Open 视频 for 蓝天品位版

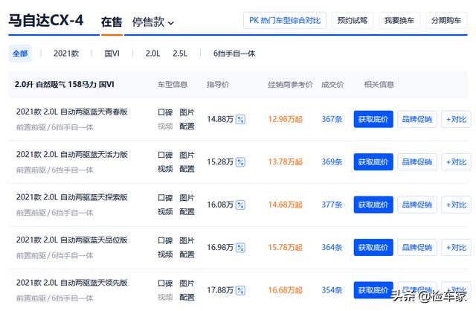pos(165,254)
